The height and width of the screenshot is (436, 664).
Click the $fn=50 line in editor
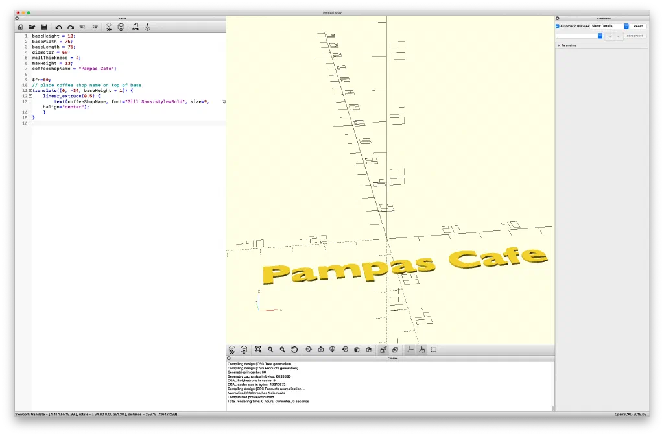click(41, 80)
